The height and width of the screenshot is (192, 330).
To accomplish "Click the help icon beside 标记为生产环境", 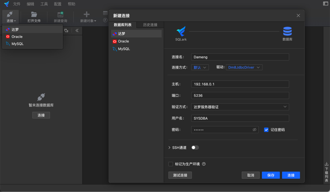I will [x=204, y=164].
